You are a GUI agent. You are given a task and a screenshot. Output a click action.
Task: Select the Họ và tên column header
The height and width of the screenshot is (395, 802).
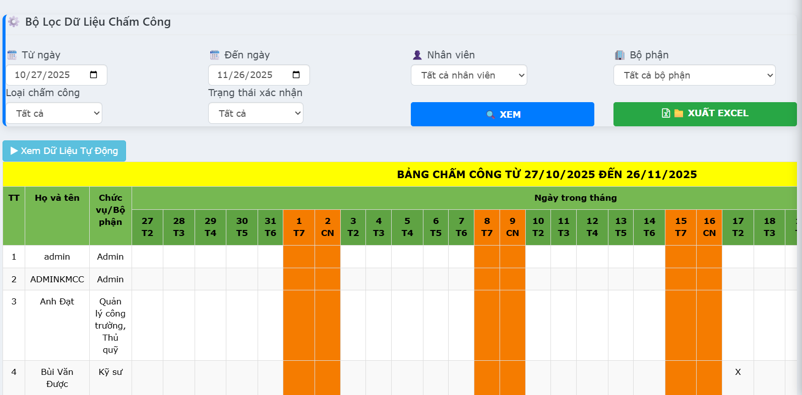point(57,198)
